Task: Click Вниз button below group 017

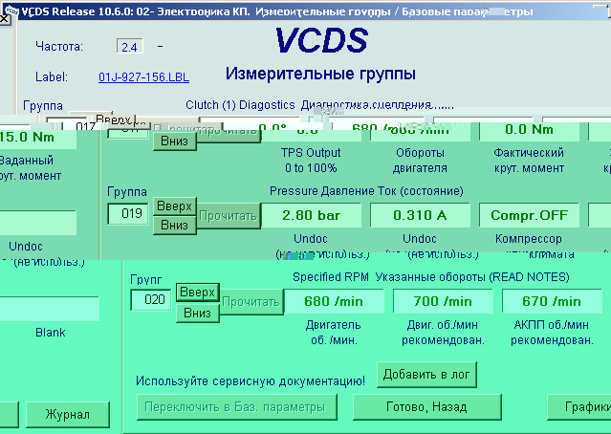Action: click(174, 141)
